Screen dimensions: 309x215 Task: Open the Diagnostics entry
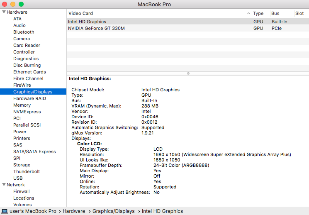(26, 59)
